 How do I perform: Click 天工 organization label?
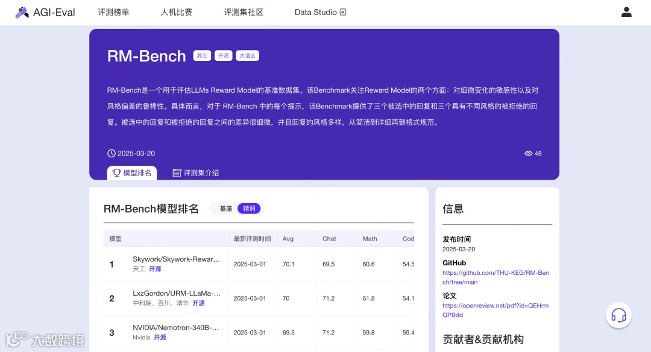click(x=139, y=269)
